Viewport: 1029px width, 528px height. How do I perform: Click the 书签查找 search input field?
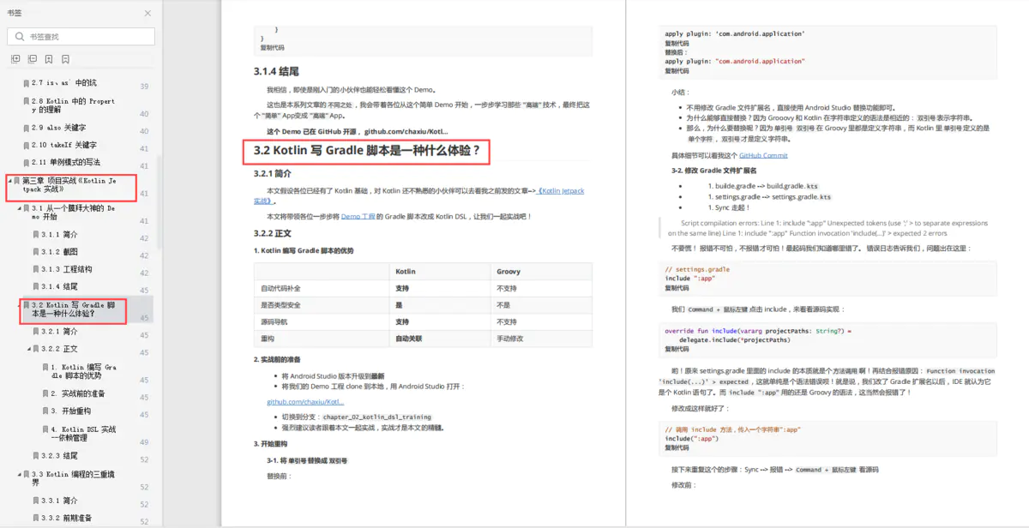click(x=86, y=38)
